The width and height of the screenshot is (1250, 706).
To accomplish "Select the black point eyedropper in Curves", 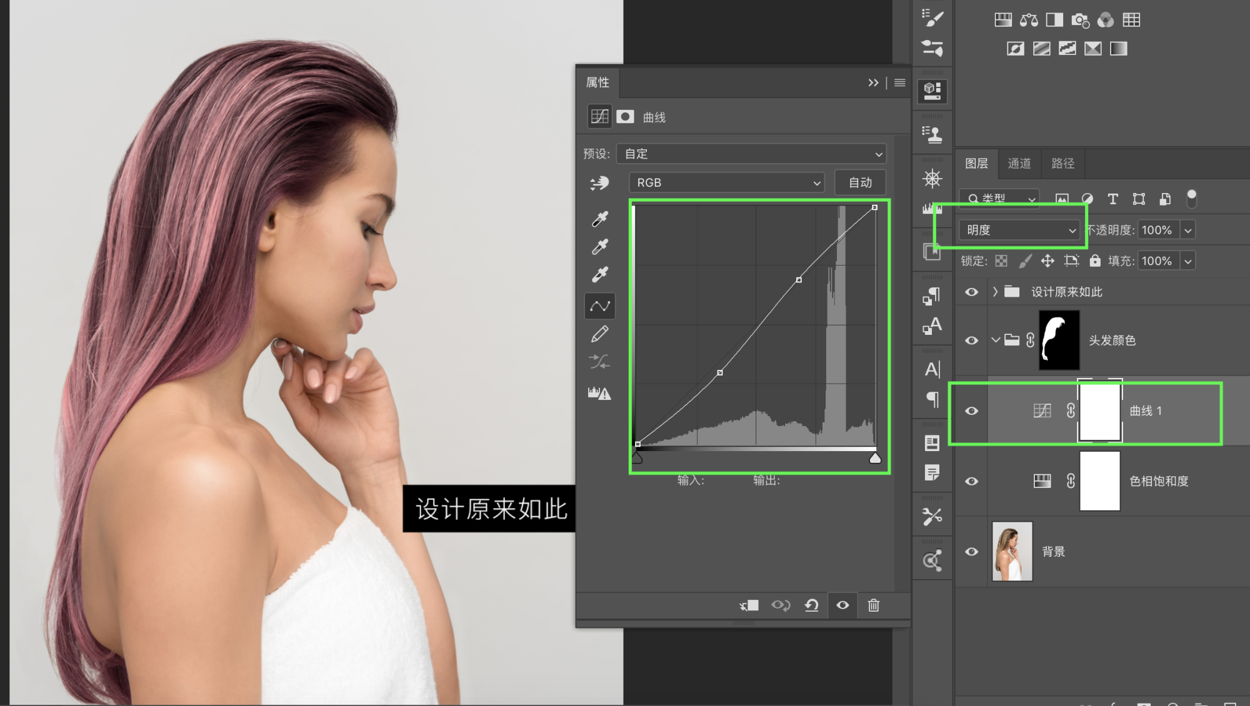I will point(600,219).
